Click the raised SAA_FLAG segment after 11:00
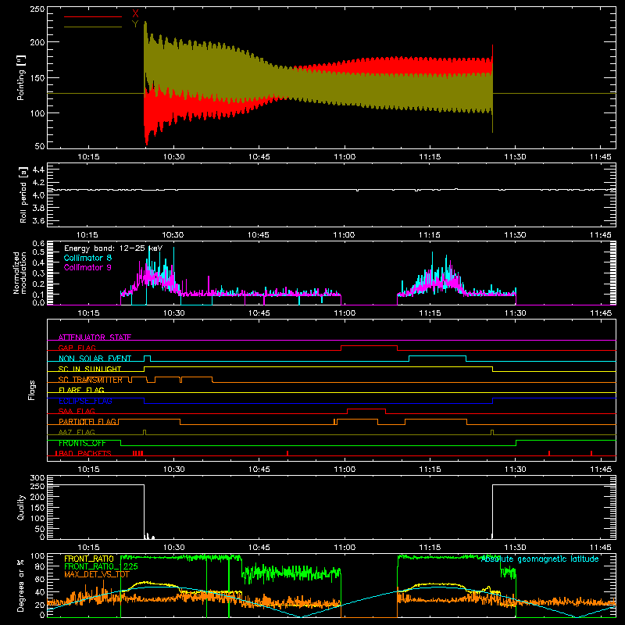This screenshot has width=625, height=625. 366,409
